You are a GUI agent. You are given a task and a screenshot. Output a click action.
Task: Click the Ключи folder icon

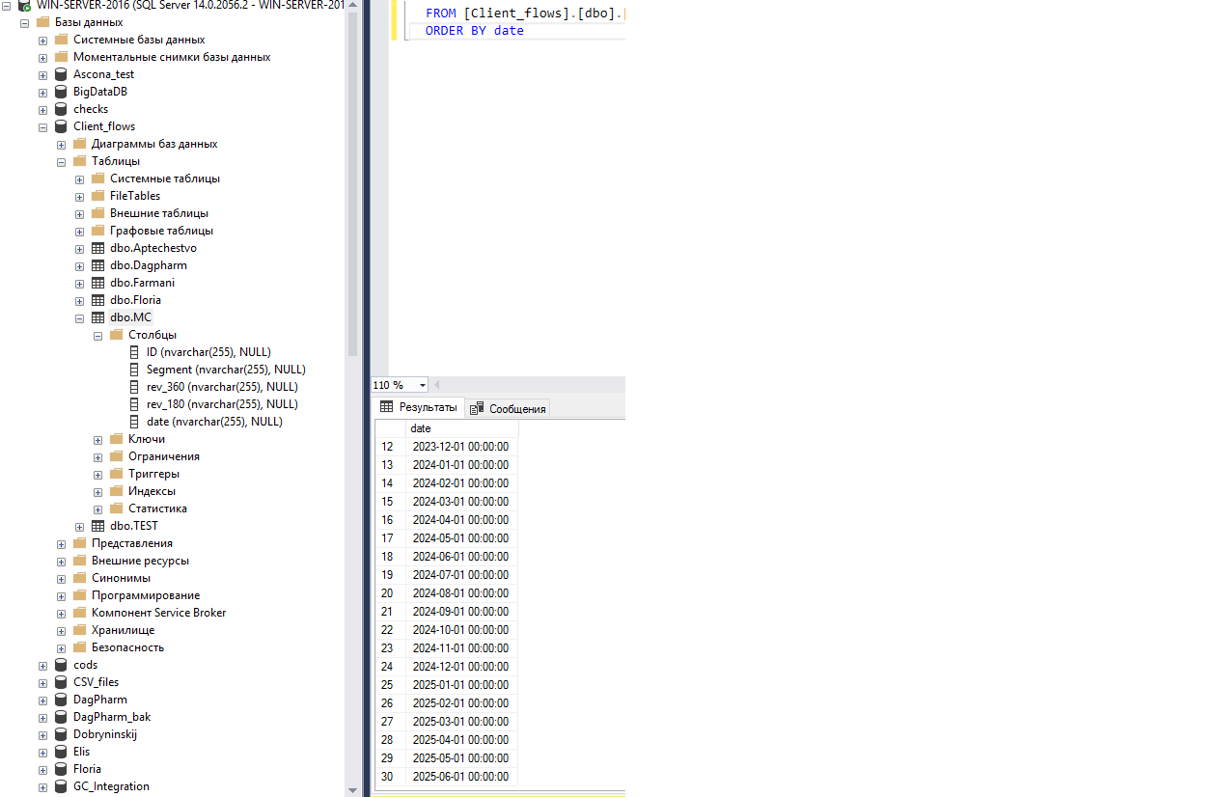pos(116,439)
